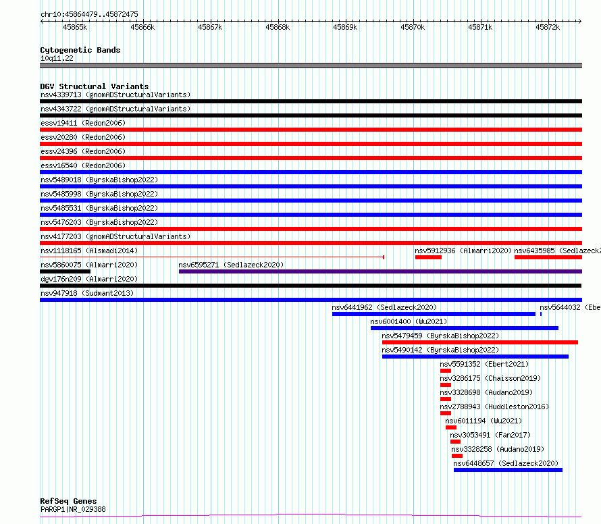Select nsv5490142 (ByrskaBishop2022) label
The image size is (601, 524).
pyautogui.click(x=440, y=350)
